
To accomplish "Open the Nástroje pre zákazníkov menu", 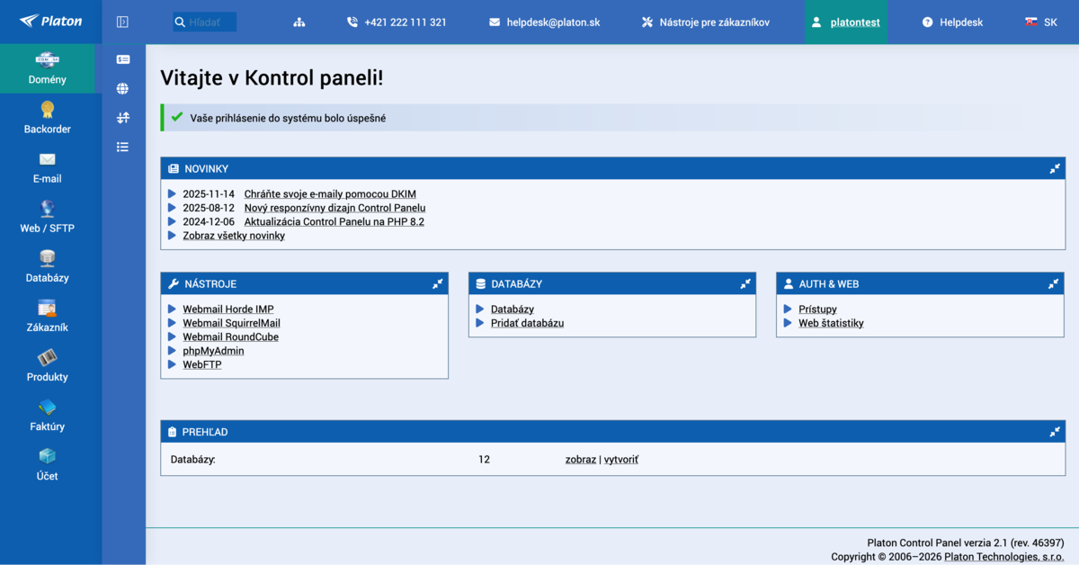I will [714, 22].
